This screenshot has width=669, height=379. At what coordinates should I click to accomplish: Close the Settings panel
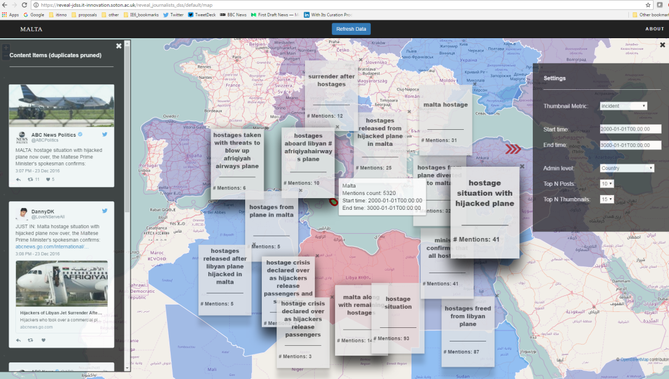[662, 45]
